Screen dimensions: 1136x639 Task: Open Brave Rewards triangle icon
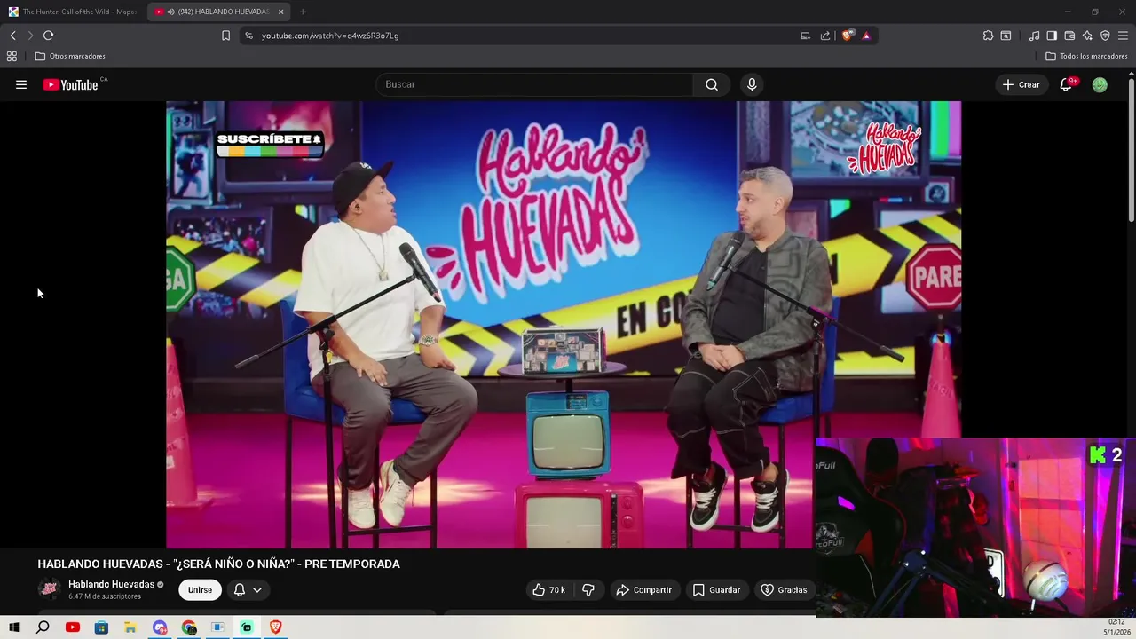866,35
